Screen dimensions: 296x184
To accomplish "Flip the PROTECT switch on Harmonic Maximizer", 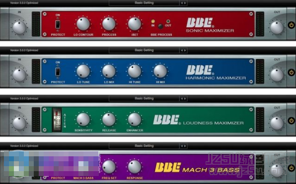I will 58,72.
